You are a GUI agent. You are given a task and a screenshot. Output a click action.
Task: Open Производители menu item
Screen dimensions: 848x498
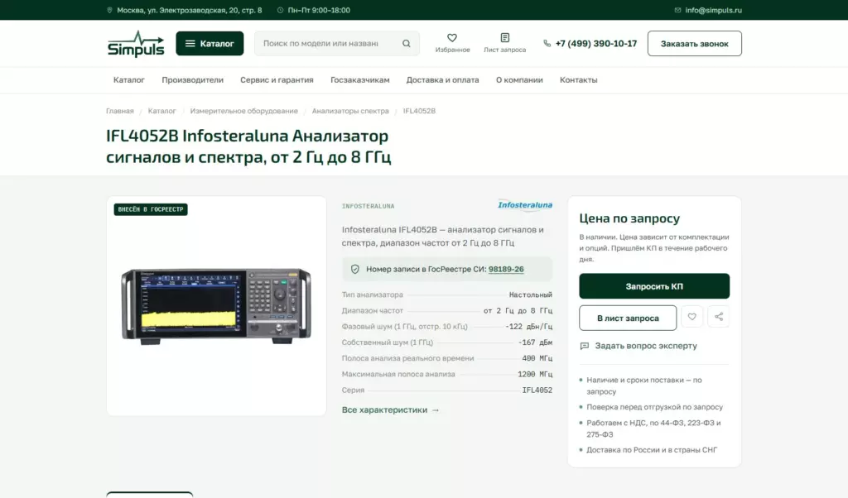tap(192, 80)
